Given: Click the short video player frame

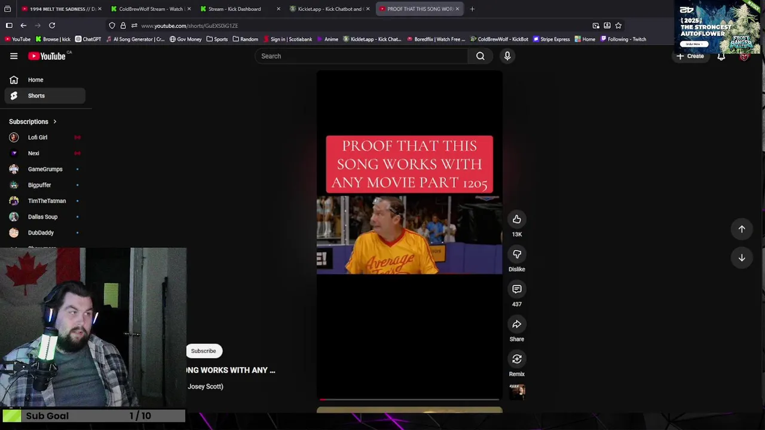Looking at the screenshot, I should point(409,234).
